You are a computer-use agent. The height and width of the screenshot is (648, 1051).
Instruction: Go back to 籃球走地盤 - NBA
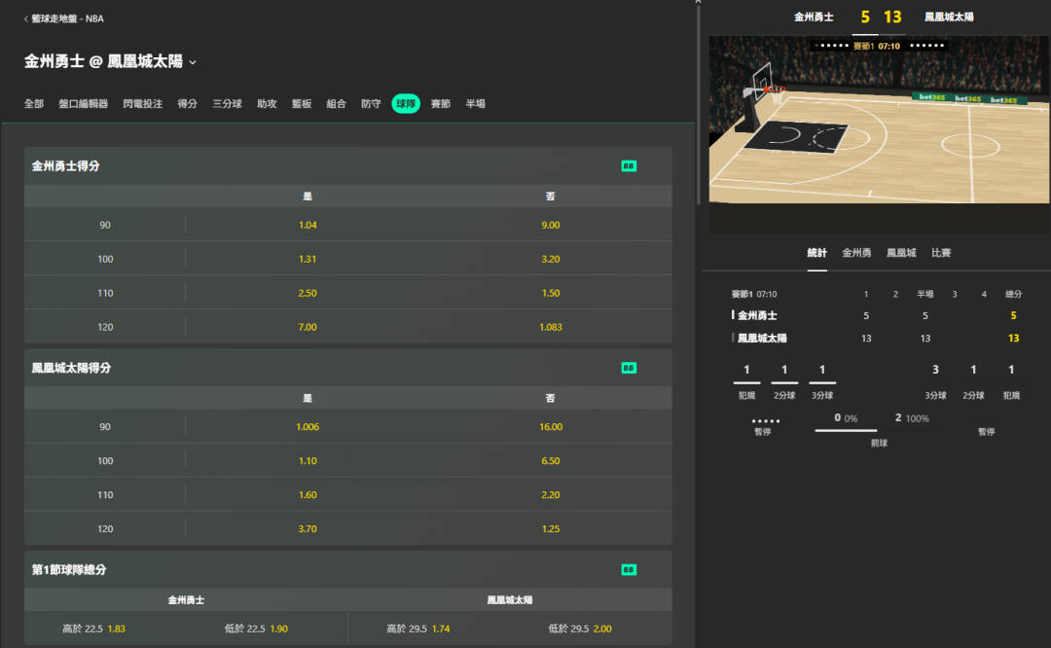pos(62,18)
